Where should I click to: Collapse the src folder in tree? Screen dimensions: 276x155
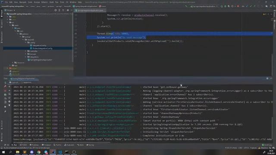[x=8, y=22]
